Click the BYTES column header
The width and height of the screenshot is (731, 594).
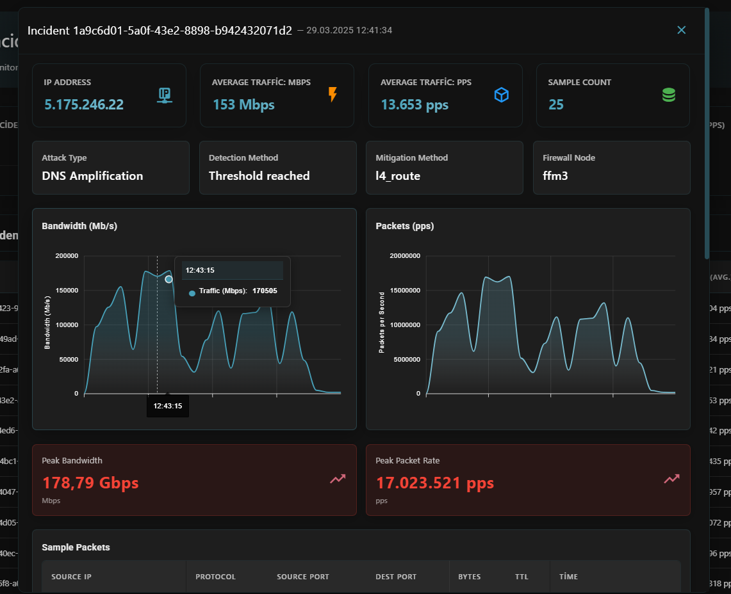click(470, 577)
